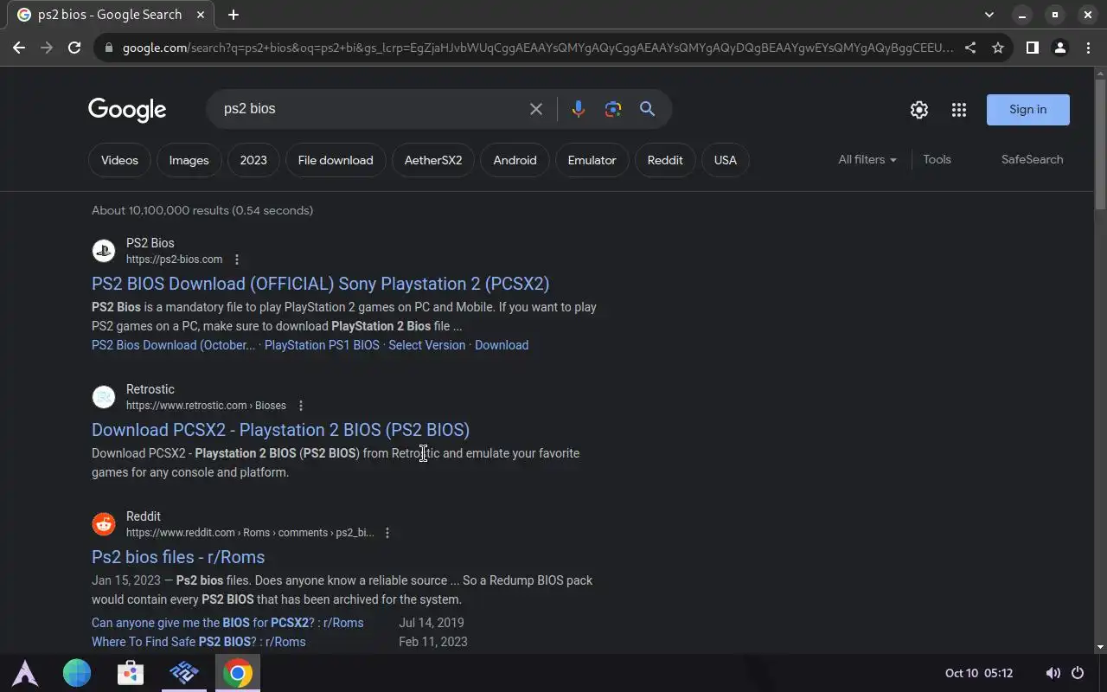Viewport: 1107px width, 692px height.
Task: Open 'Where To Find Safe PS2 BIOS' thread
Action: click(199, 642)
